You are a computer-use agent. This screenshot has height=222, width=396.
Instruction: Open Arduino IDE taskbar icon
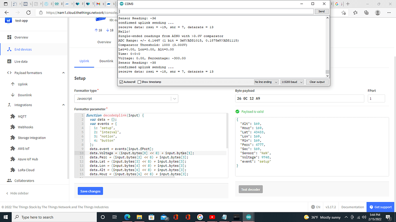249,217
